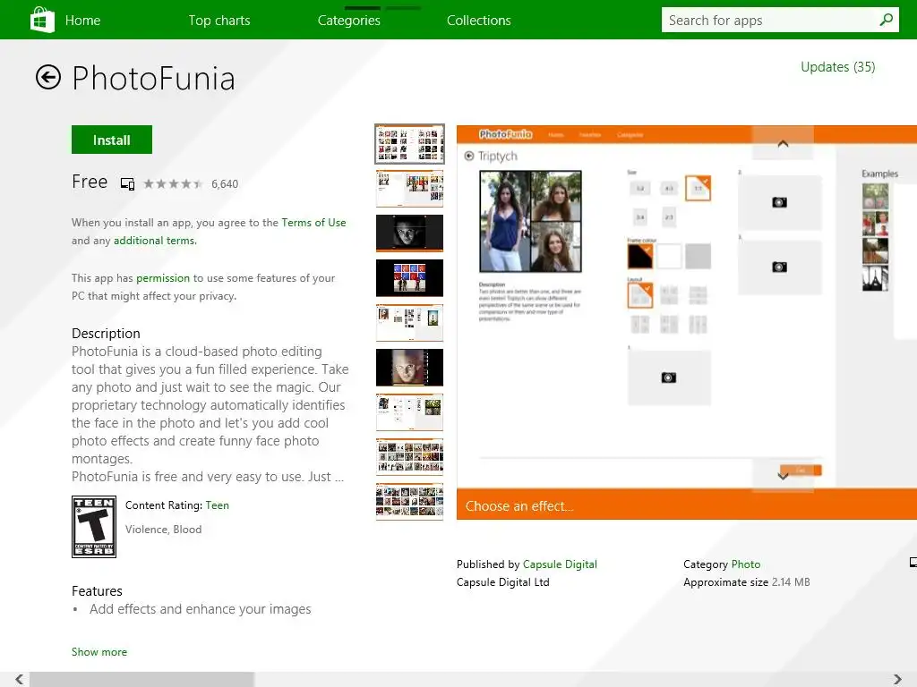The image size is (917, 687).
Task: Click the text Approximate size 2.14 MB
Action: pyautogui.click(x=747, y=582)
